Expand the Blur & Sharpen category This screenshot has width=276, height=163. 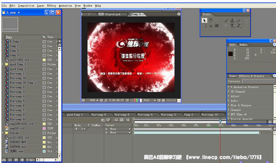point(229,105)
